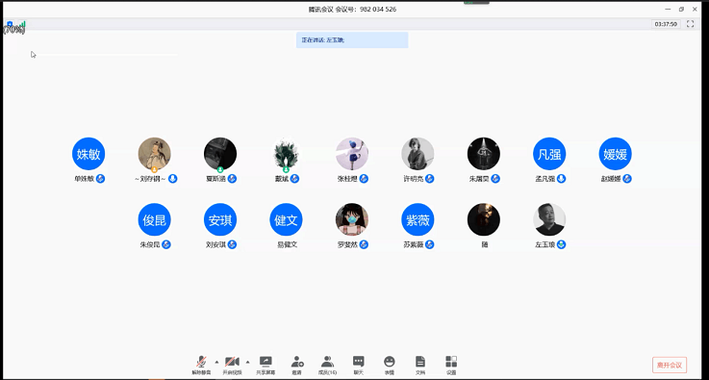Select the 左玉琅 participant avatar

[x=549, y=219]
